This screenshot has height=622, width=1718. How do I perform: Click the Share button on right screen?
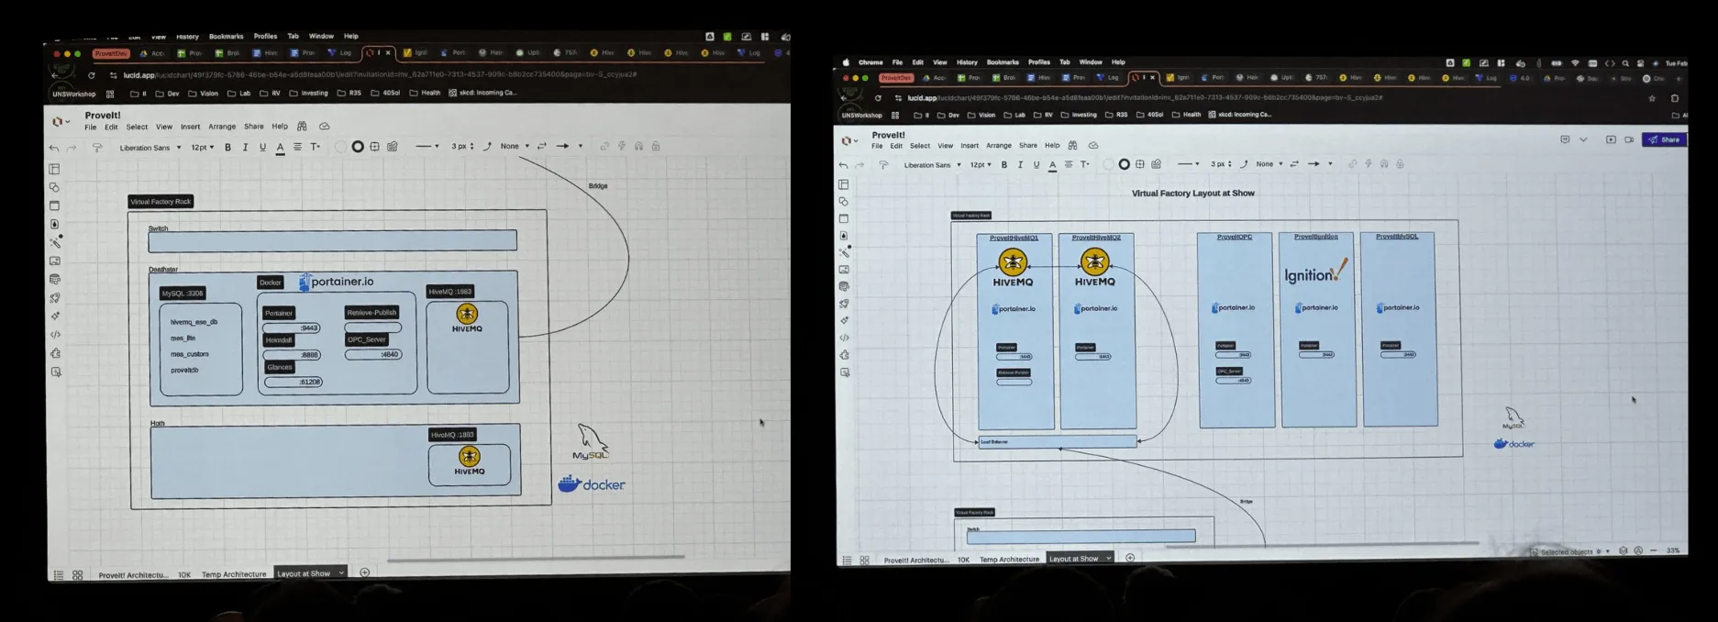click(1664, 139)
